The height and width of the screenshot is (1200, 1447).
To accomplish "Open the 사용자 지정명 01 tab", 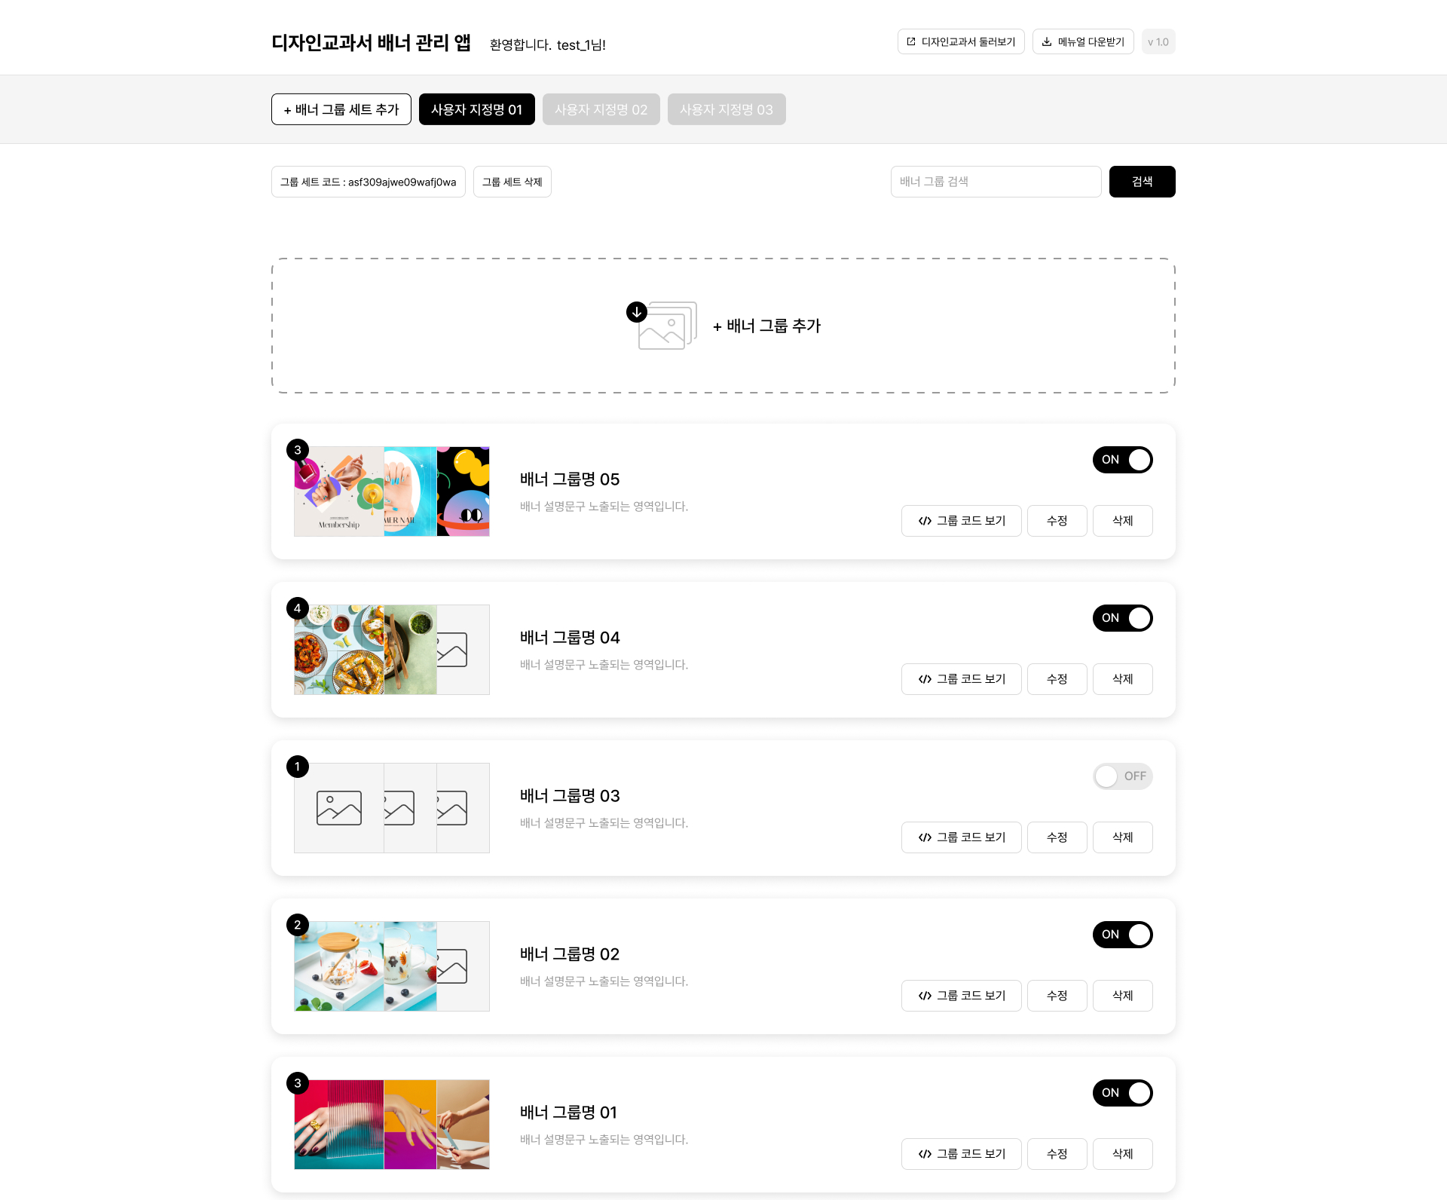I will pos(477,109).
